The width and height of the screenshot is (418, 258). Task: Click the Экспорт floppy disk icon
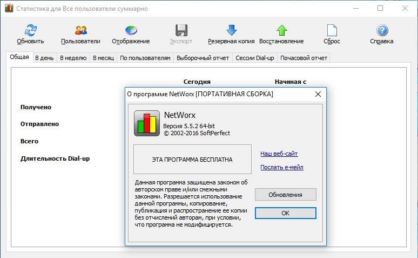coord(181,30)
